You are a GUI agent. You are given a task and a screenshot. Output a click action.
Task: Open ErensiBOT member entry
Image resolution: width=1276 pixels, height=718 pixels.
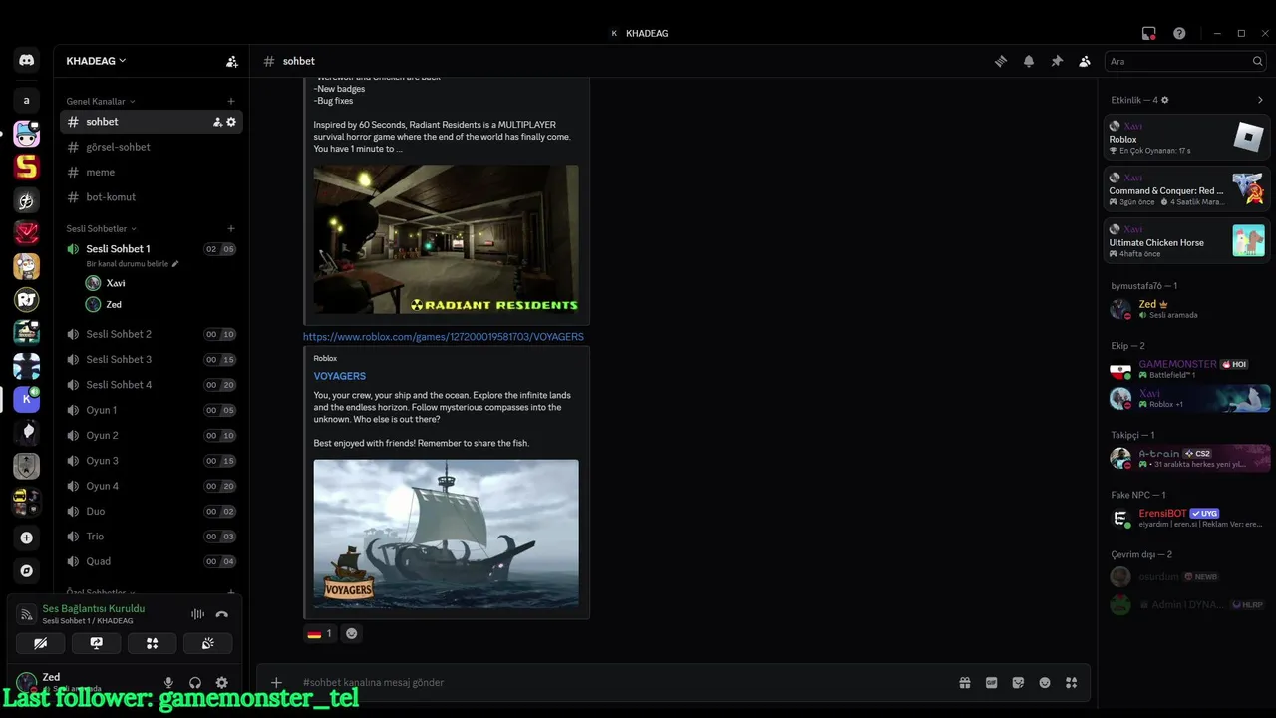pos(1186,519)
